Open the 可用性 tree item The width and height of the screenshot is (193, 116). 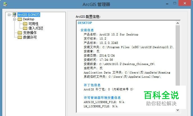coord(33,24)
